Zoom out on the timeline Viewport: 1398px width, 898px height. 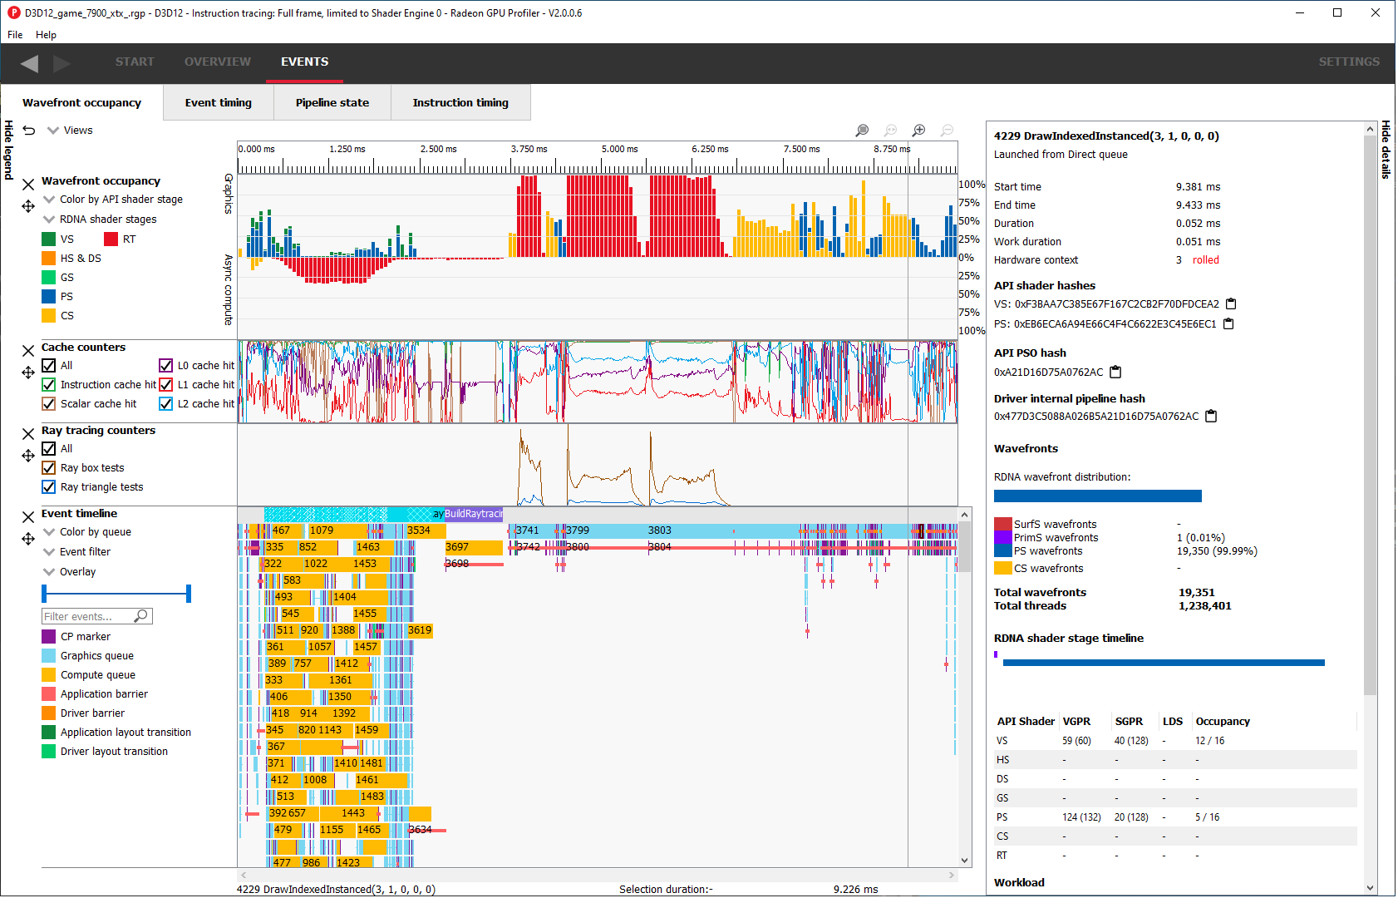(x=947, y=131)
